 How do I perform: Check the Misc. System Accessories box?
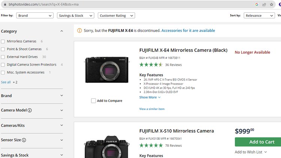(x=3, y=73)
